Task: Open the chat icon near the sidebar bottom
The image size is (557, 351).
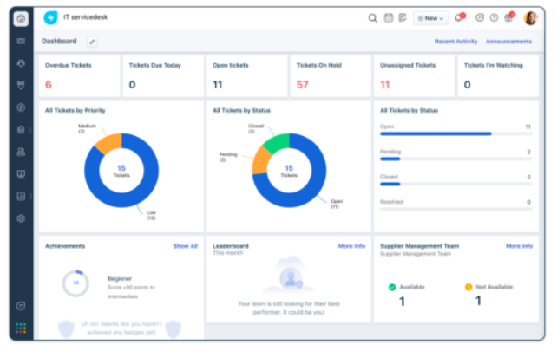Action: [x=21, y=306]
